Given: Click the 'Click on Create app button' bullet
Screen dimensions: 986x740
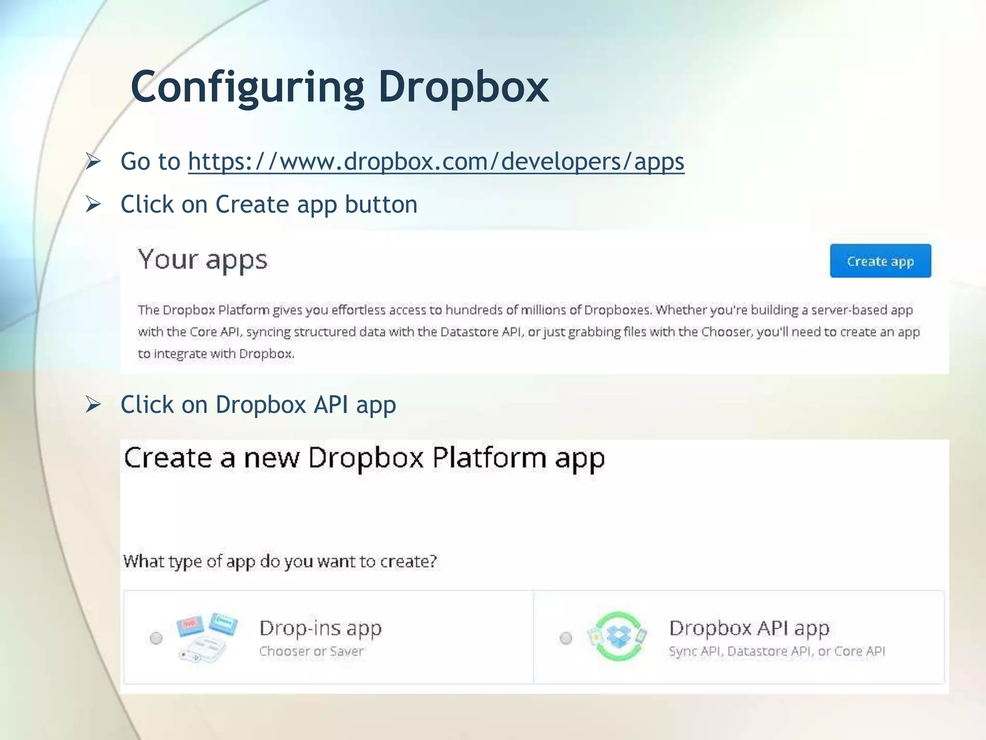Looking at the screenshot, I should click(x=269, y=205).
